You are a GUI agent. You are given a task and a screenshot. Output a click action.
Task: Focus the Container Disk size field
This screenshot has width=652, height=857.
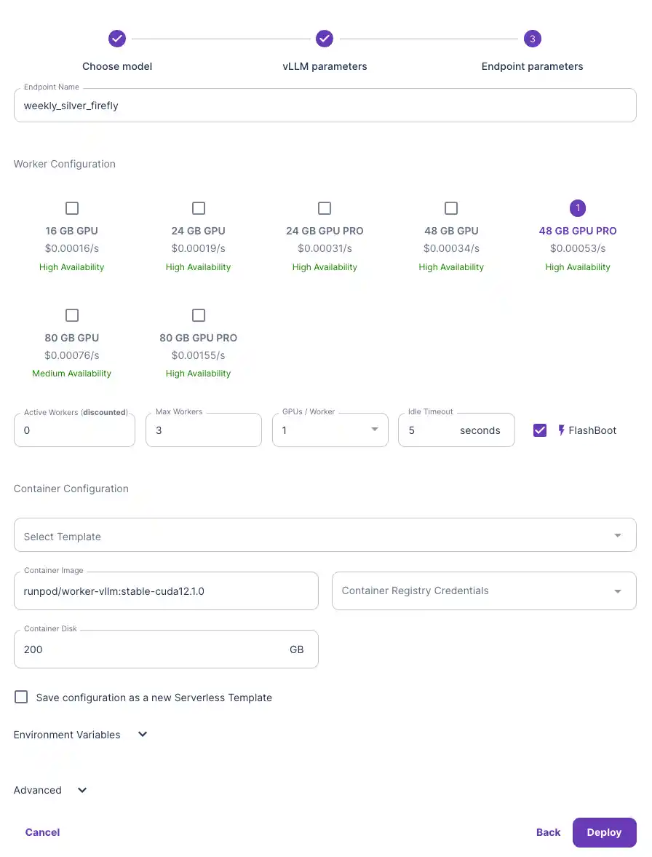[153, 649]
